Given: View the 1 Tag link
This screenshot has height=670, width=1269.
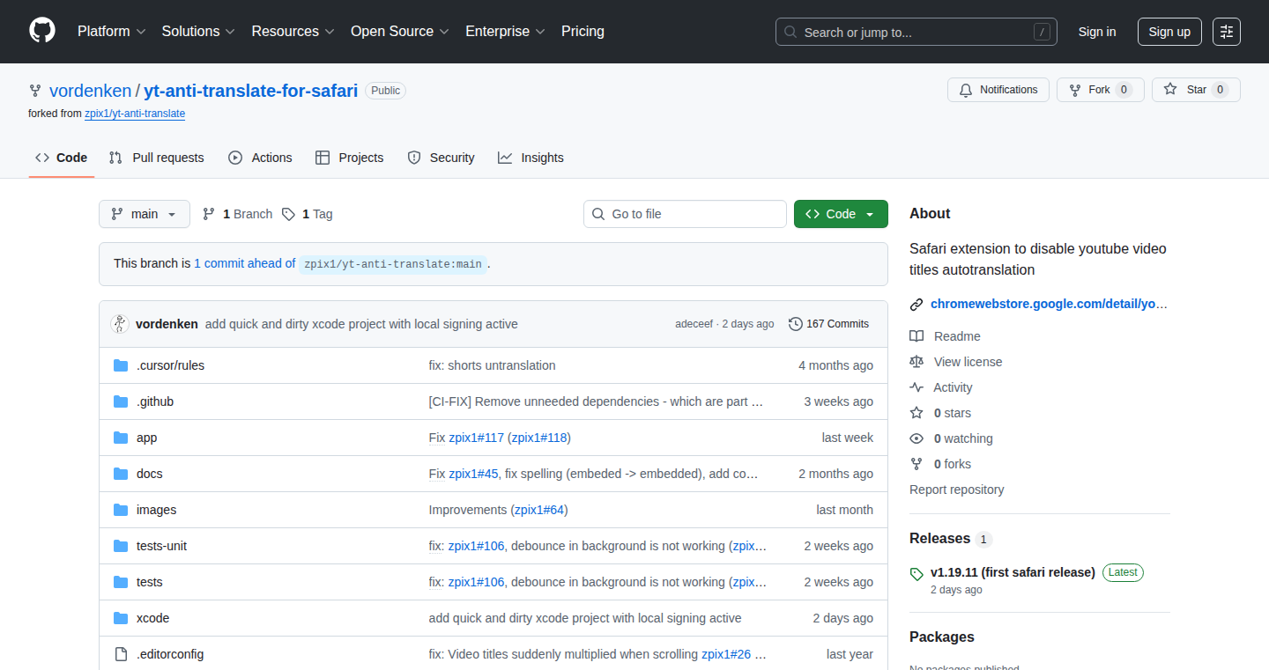Looking at the screenshot, I should click(308, 214).
